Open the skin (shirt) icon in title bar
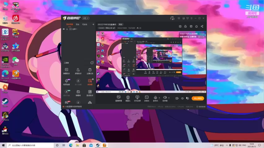264x148 pixels. tap(187, 18)
